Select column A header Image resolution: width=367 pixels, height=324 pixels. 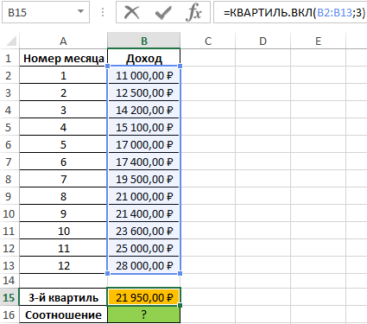[63, 41]
